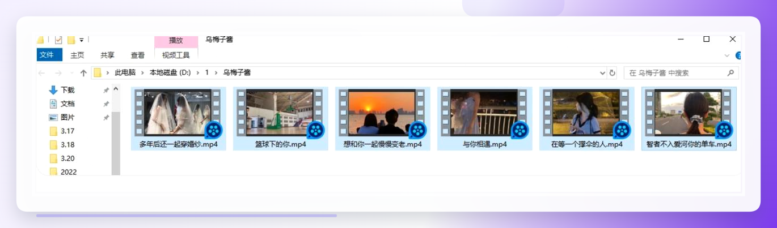This screenshot has width=777, height=228.
Task: Expand chevron after 本地磁盘 (D:) in breadcrumb
Action: (x=198, y=73)
